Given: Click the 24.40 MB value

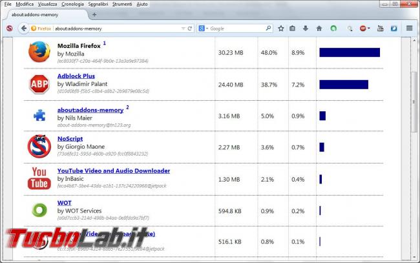Looking at the screenshot, I should (x=231, y=85).
